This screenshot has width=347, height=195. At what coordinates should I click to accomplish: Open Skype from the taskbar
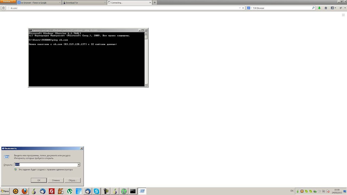point(97,191)
